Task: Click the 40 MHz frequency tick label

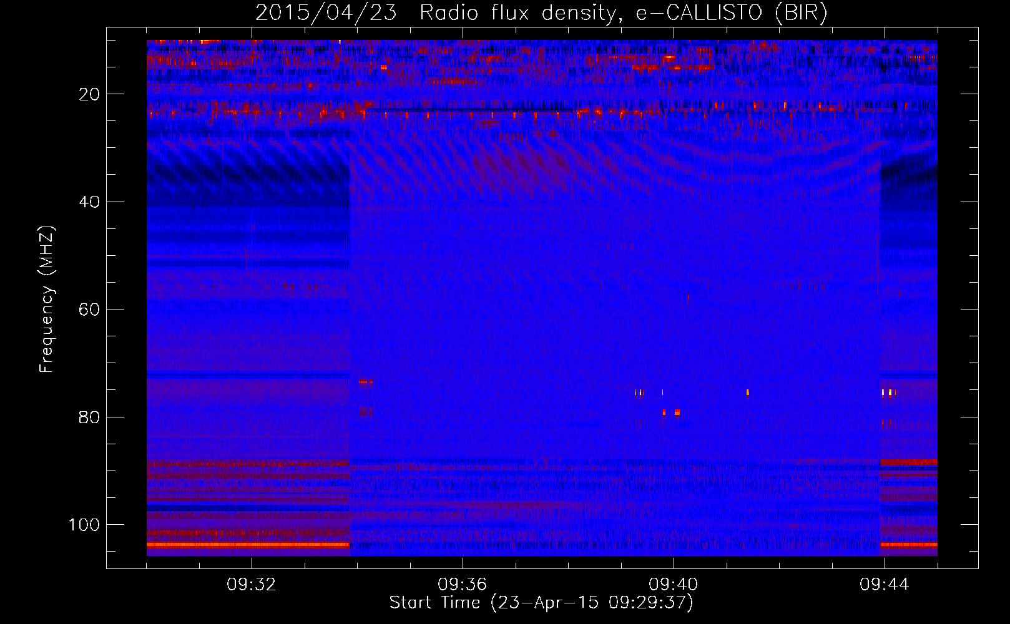Action: (90, 202)
